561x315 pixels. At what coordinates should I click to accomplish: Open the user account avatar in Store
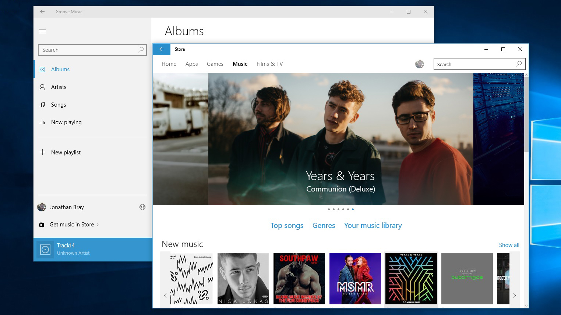tap(419, 64)
